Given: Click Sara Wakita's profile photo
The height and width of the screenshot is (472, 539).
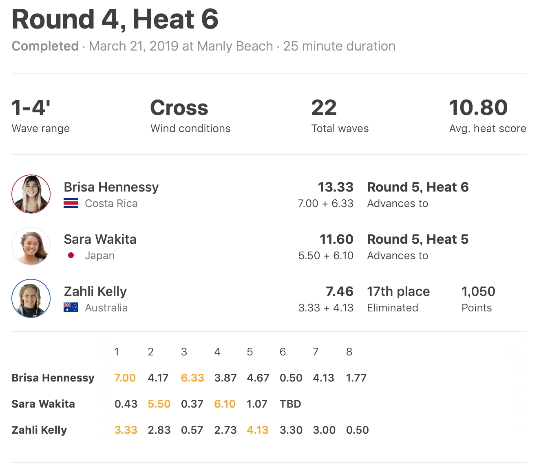Looking at the screenshot, I should [31, 246].
